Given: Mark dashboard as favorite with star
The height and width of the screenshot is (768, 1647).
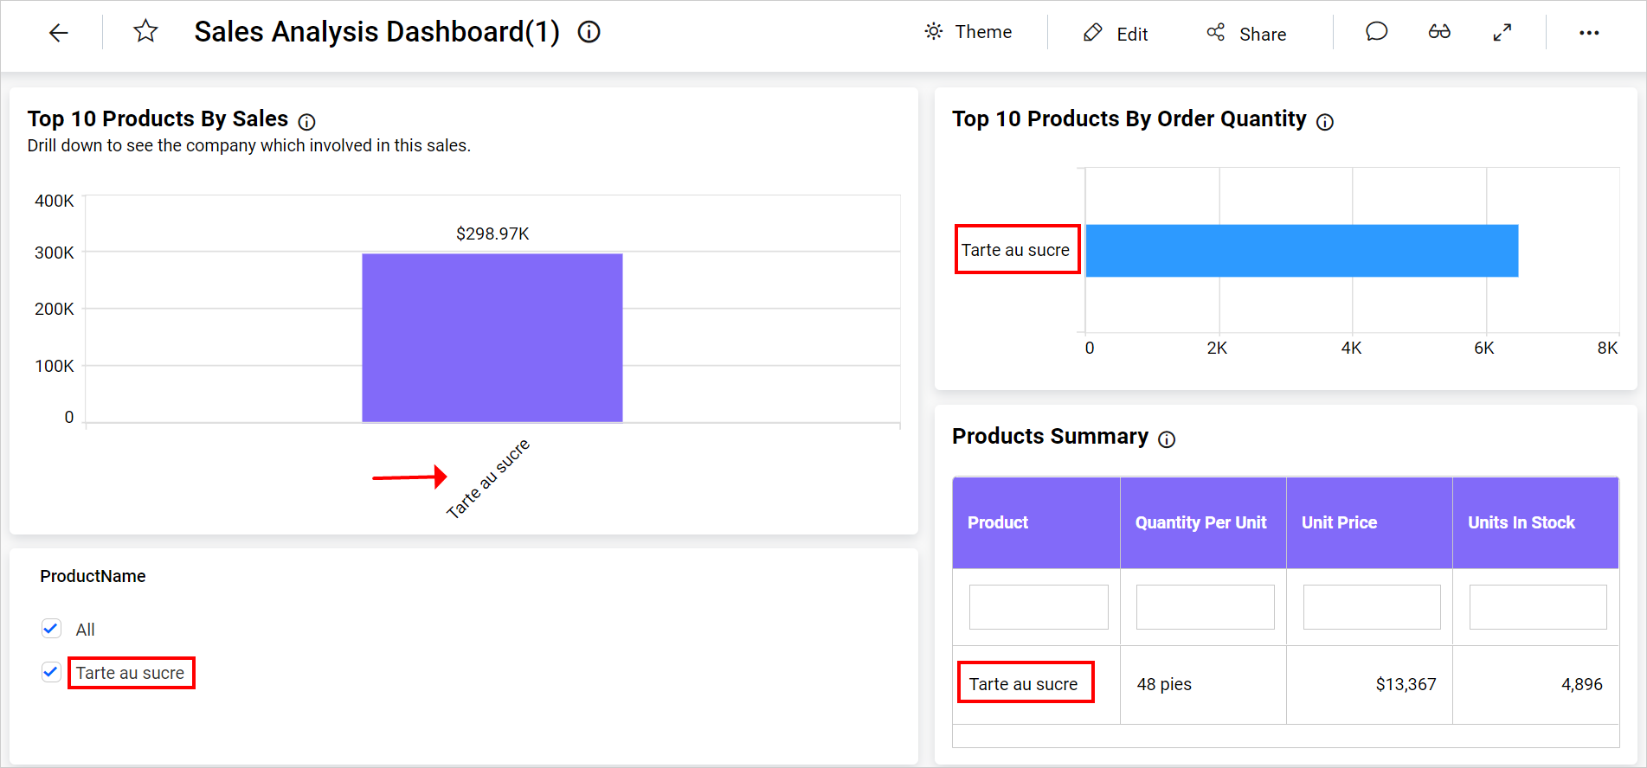Looking at the screenshot, I should [x=145, y=32].
